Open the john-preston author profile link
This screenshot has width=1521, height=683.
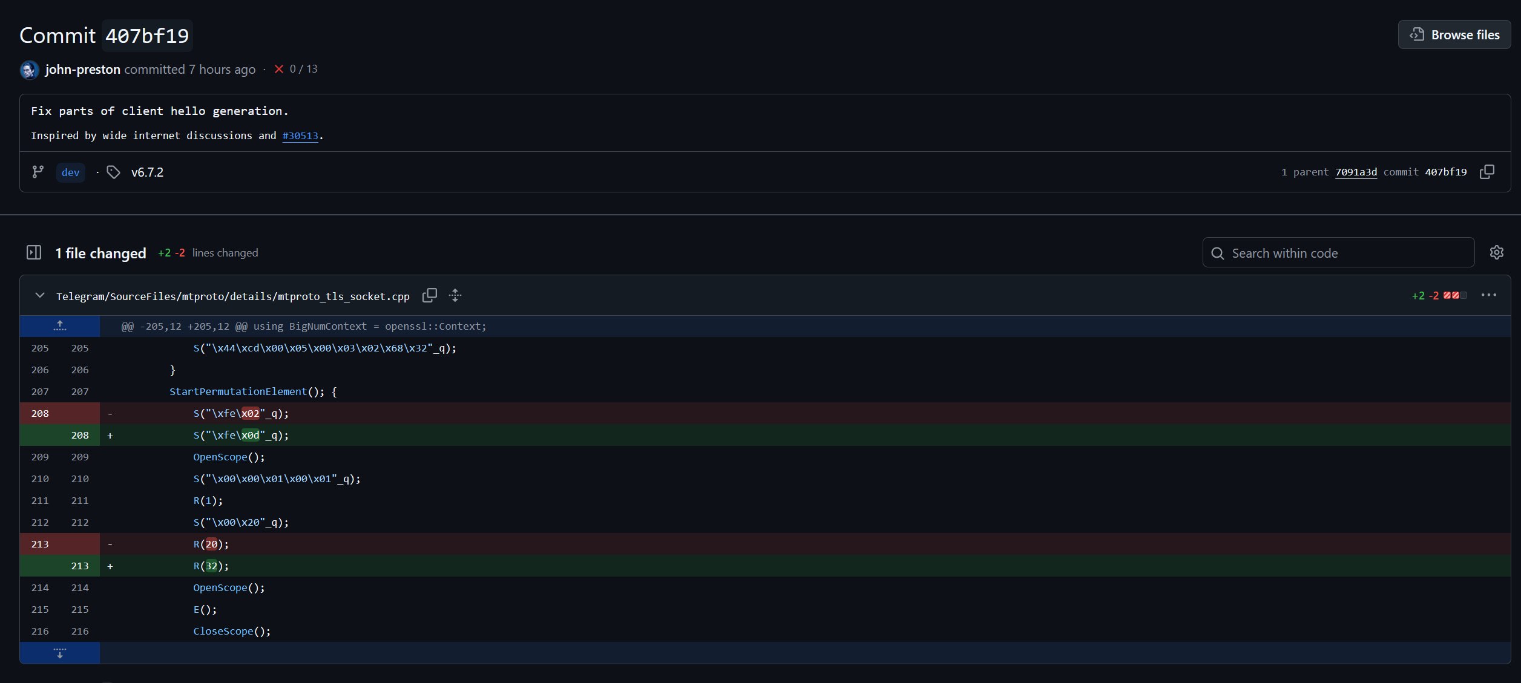point(82,70)
